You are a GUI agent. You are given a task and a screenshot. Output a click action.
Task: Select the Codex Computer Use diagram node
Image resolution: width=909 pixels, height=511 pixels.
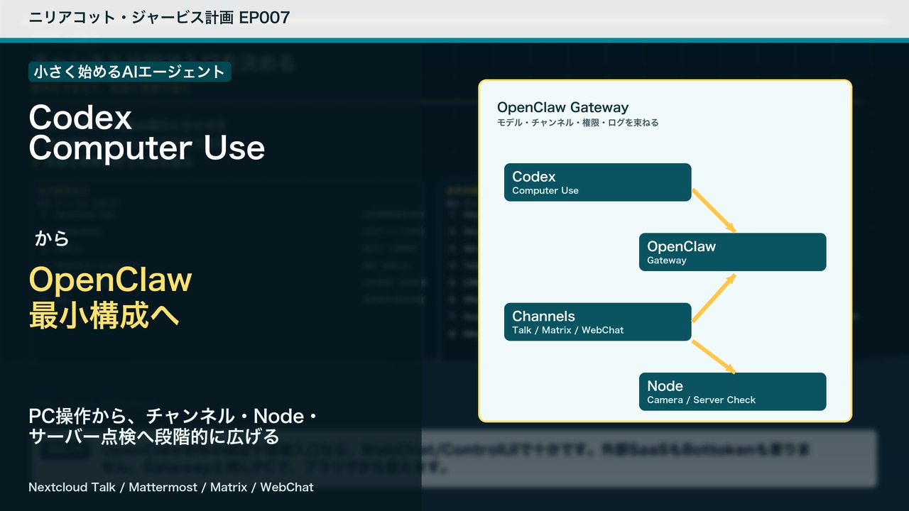[597, 182]
